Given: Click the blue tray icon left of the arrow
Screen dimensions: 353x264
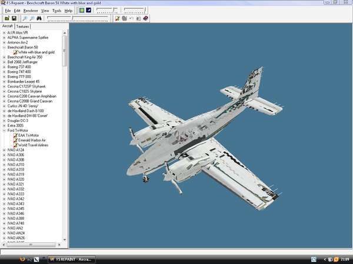Looking at the screenshot, I should [314, 259].
